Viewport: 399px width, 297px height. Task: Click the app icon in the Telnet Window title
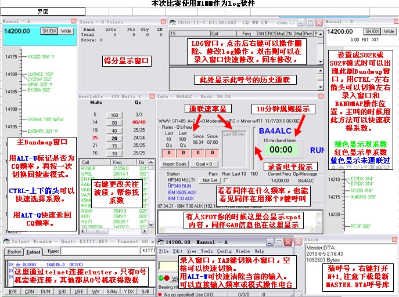coord(7,241)
